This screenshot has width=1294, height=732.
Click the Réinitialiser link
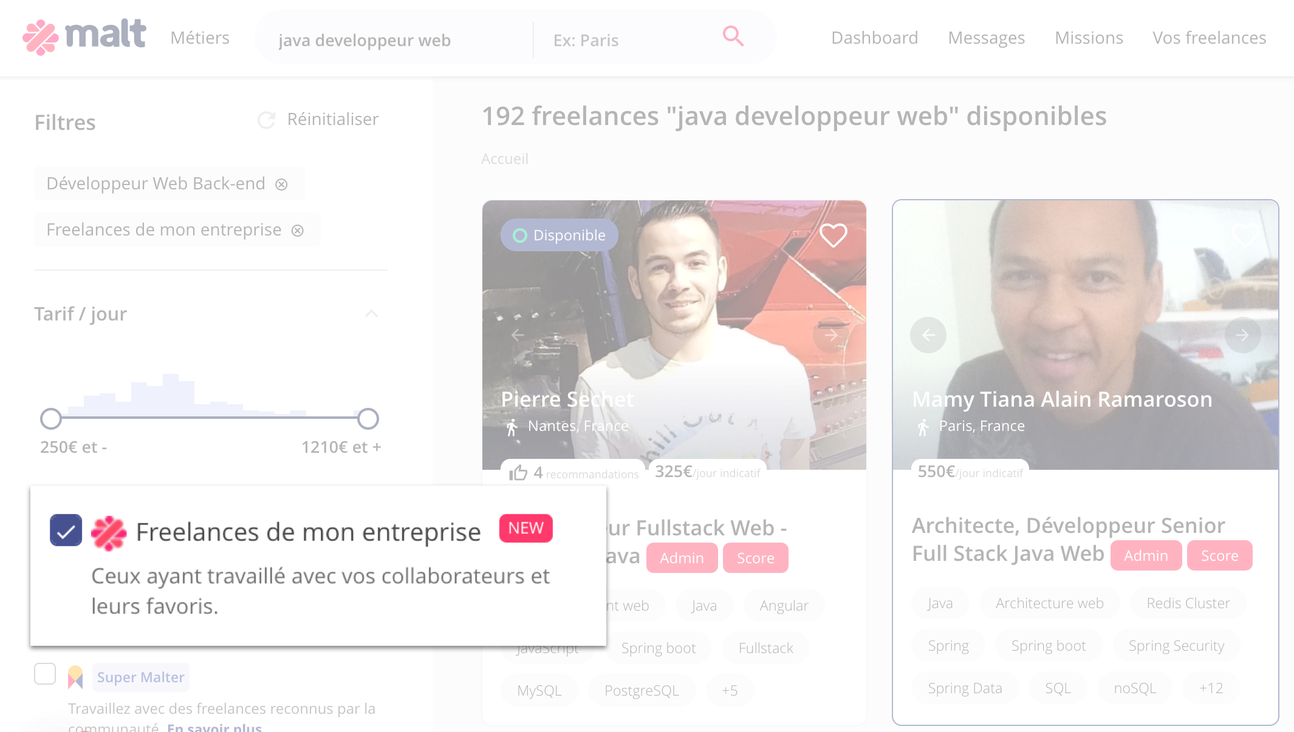[x=333, y=119]
